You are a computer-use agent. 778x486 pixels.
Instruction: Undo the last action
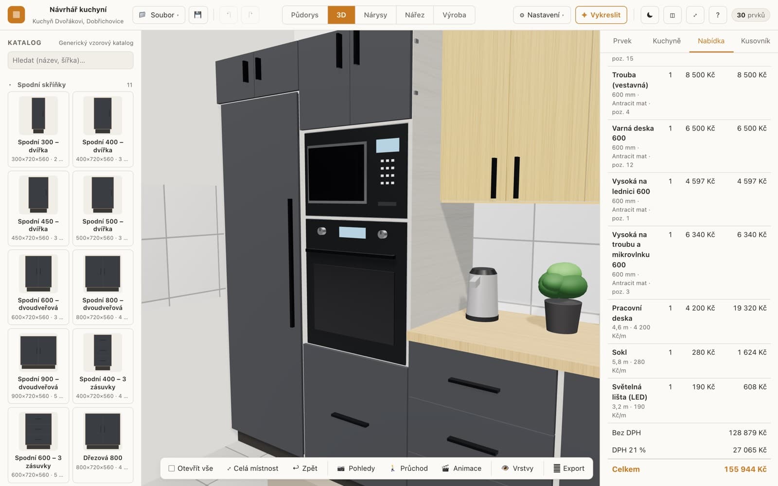229,15
